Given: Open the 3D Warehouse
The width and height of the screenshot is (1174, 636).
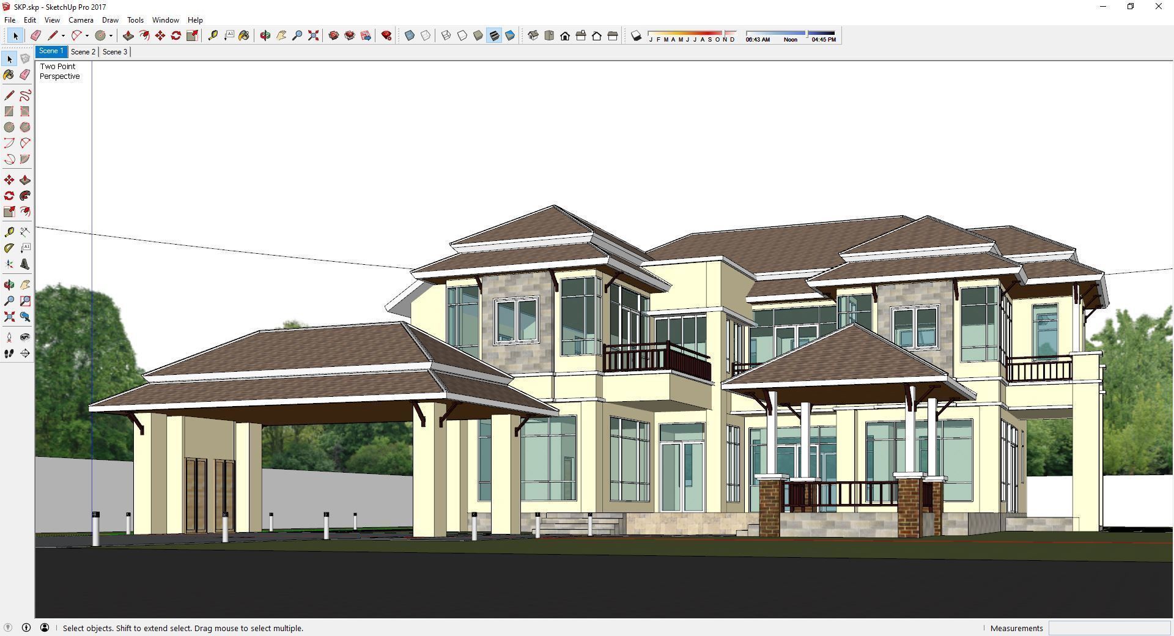Looking at the screenshot, I should coord(334,36).
